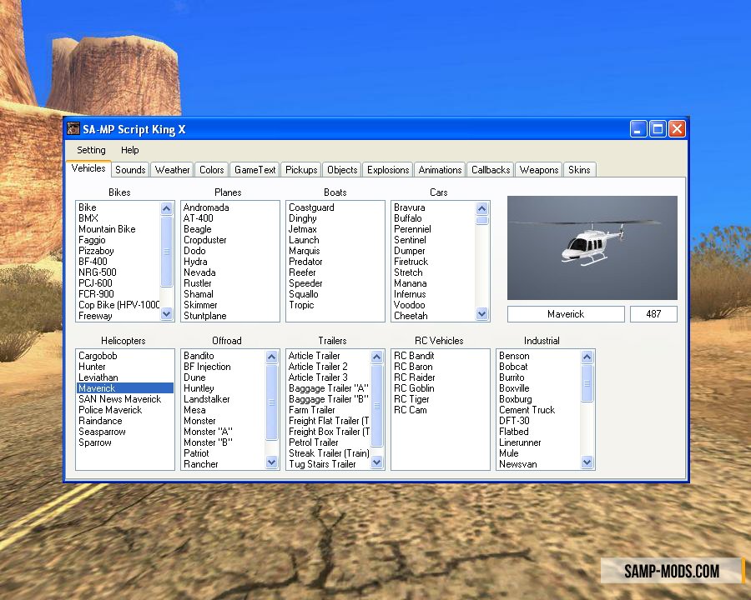
Task: Click the Cars list scrollbar thumb
Action: [x=481, y=220]
